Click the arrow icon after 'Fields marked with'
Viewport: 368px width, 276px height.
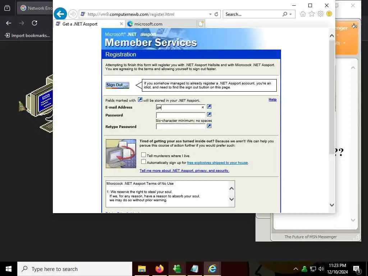[x=140, y=100]
